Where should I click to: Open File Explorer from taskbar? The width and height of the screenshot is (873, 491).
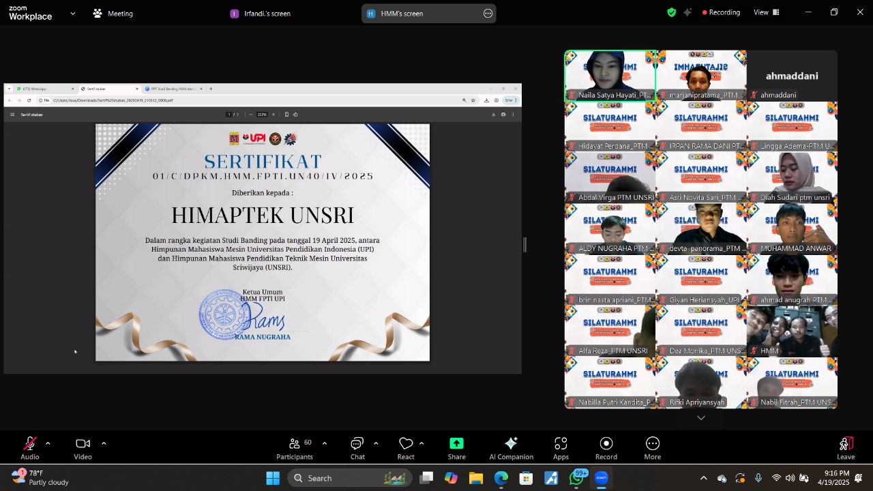475,478
